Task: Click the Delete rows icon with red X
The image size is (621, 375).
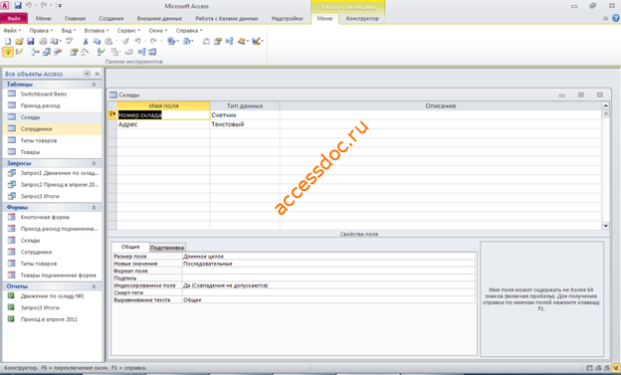Action: [x=58, y=52]
